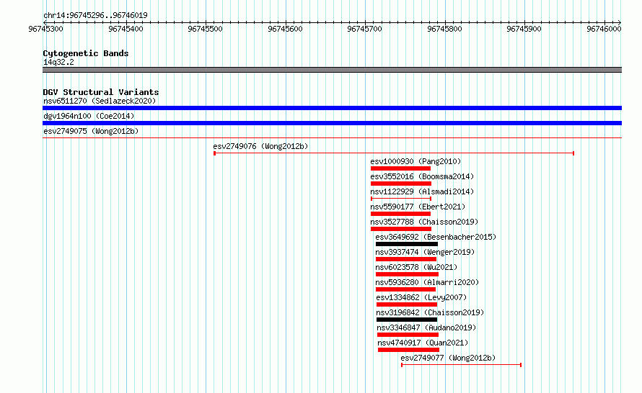Open esv2749076 (Wong2012b) variant label
The image size is (642, 393).
pos(260,146)
